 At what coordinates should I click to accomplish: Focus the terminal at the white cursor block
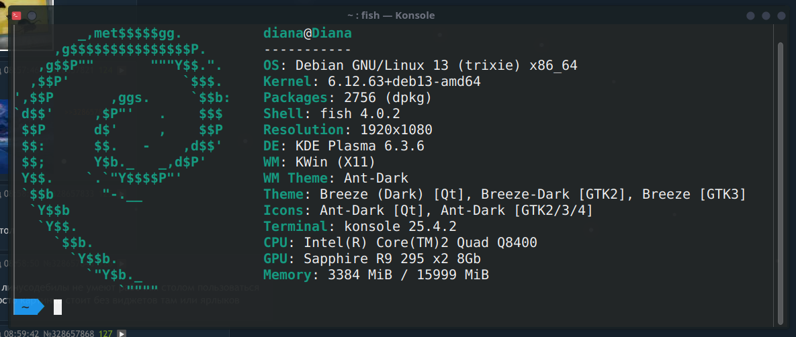(x=58, y=307)
